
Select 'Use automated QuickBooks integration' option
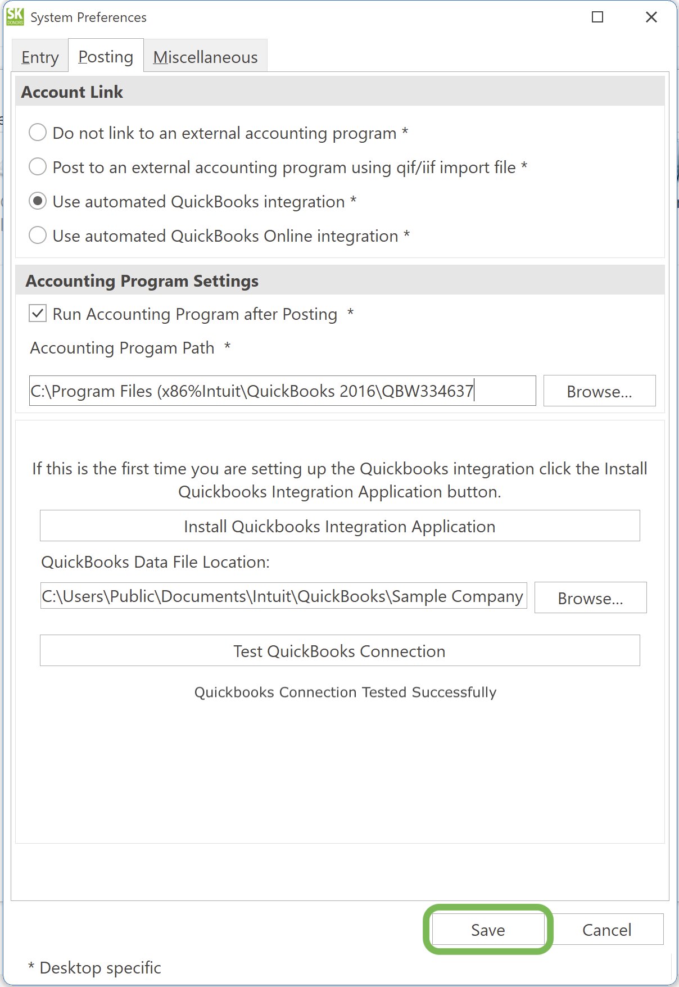[x=37, y=201]
